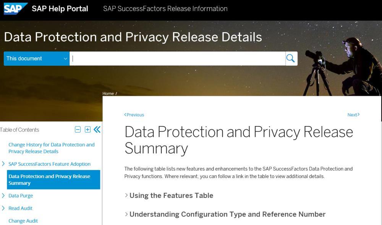Click SAP SuccessFactors Release Information header link
This screenshot has width=382, height=225.
[165, 9]
